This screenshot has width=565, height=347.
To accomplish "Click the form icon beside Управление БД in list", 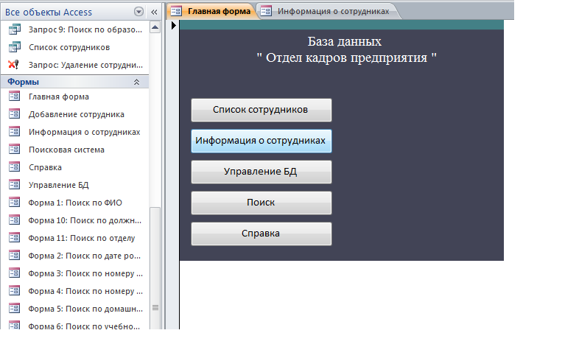I will tap(13, 185).
